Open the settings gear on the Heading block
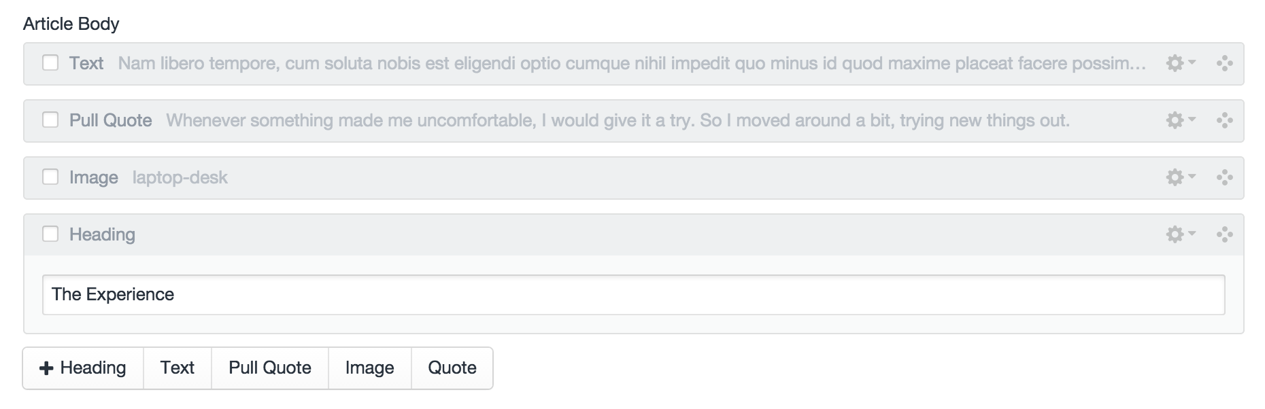 click(1179, 234)
